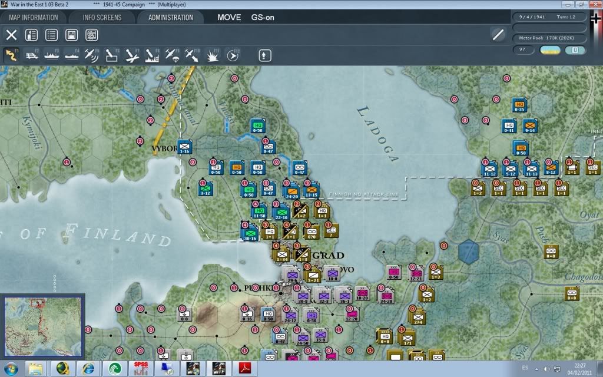Select the purple German unit 18-0

click(333, 274)
